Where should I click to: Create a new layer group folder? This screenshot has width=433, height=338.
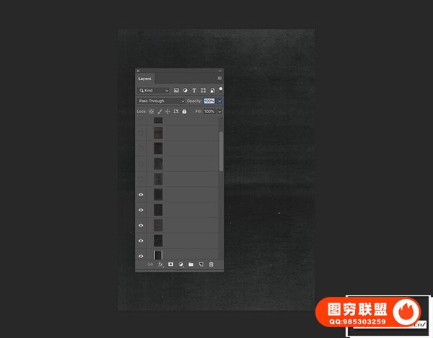pyautogui.click(x=191, y=264)
